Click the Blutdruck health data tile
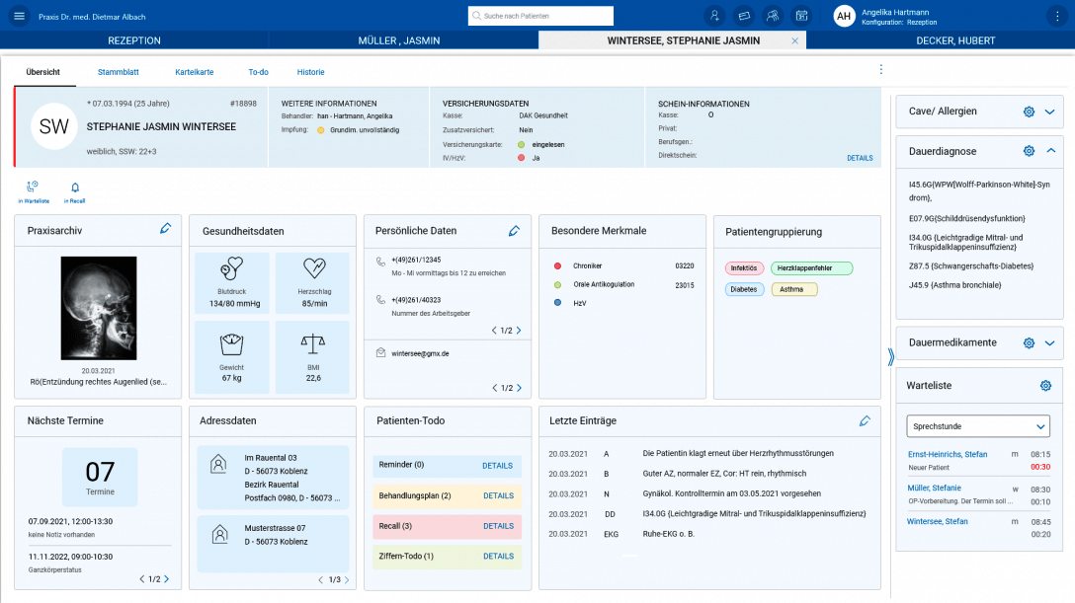Viewport: 1075px width, 603px height. (233, 283)
